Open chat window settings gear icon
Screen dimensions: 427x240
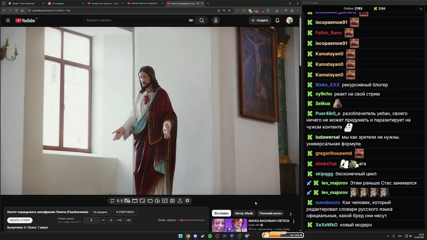click(421, 9)
